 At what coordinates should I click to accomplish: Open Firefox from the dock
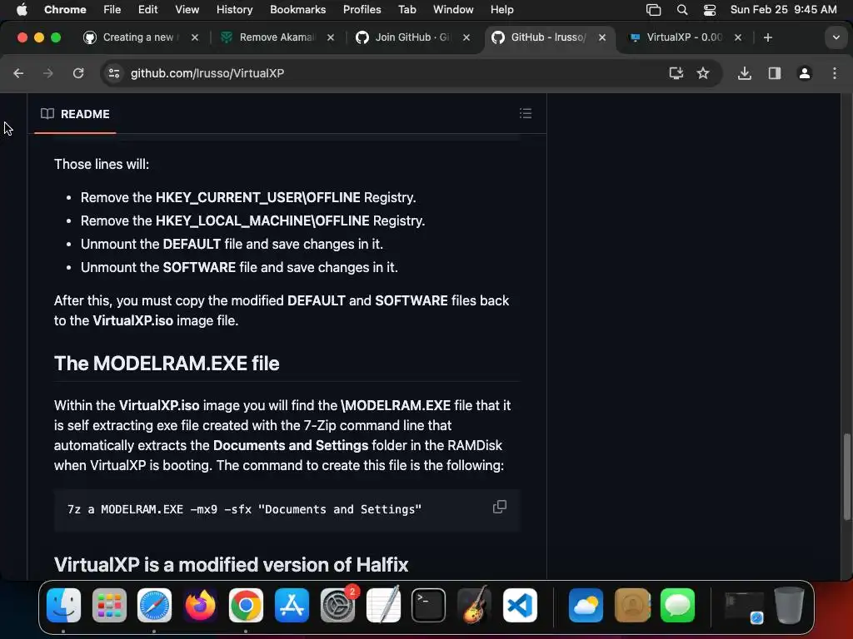[x=200, y=605]
